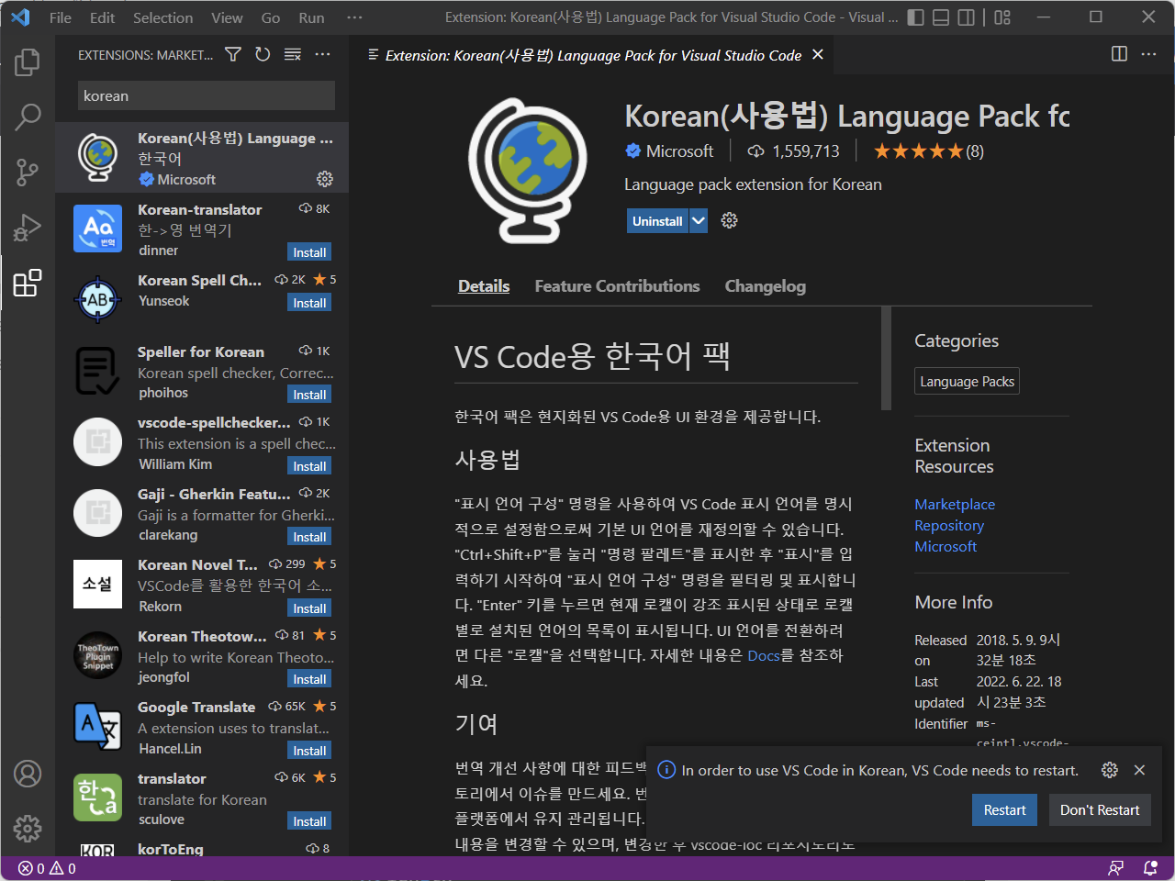Open the File menu
Image resolution: width=1175 pixels, height=881 pixels.
click(x=61, y=17)
